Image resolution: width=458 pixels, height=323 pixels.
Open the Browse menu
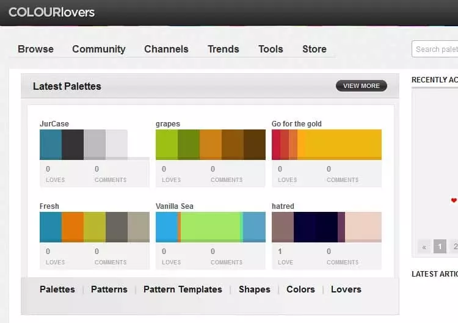click(35, 49)
